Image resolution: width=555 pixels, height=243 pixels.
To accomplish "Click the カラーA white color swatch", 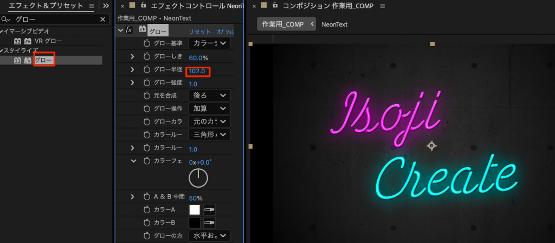I will point(195,209).
